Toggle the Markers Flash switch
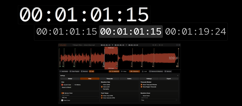This screenshot has height=106, width=242. (x=62, y=93)
